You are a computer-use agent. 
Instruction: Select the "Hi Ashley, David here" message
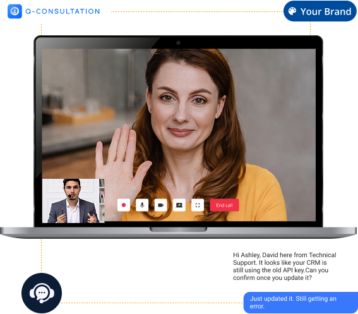tap(284, 266)
